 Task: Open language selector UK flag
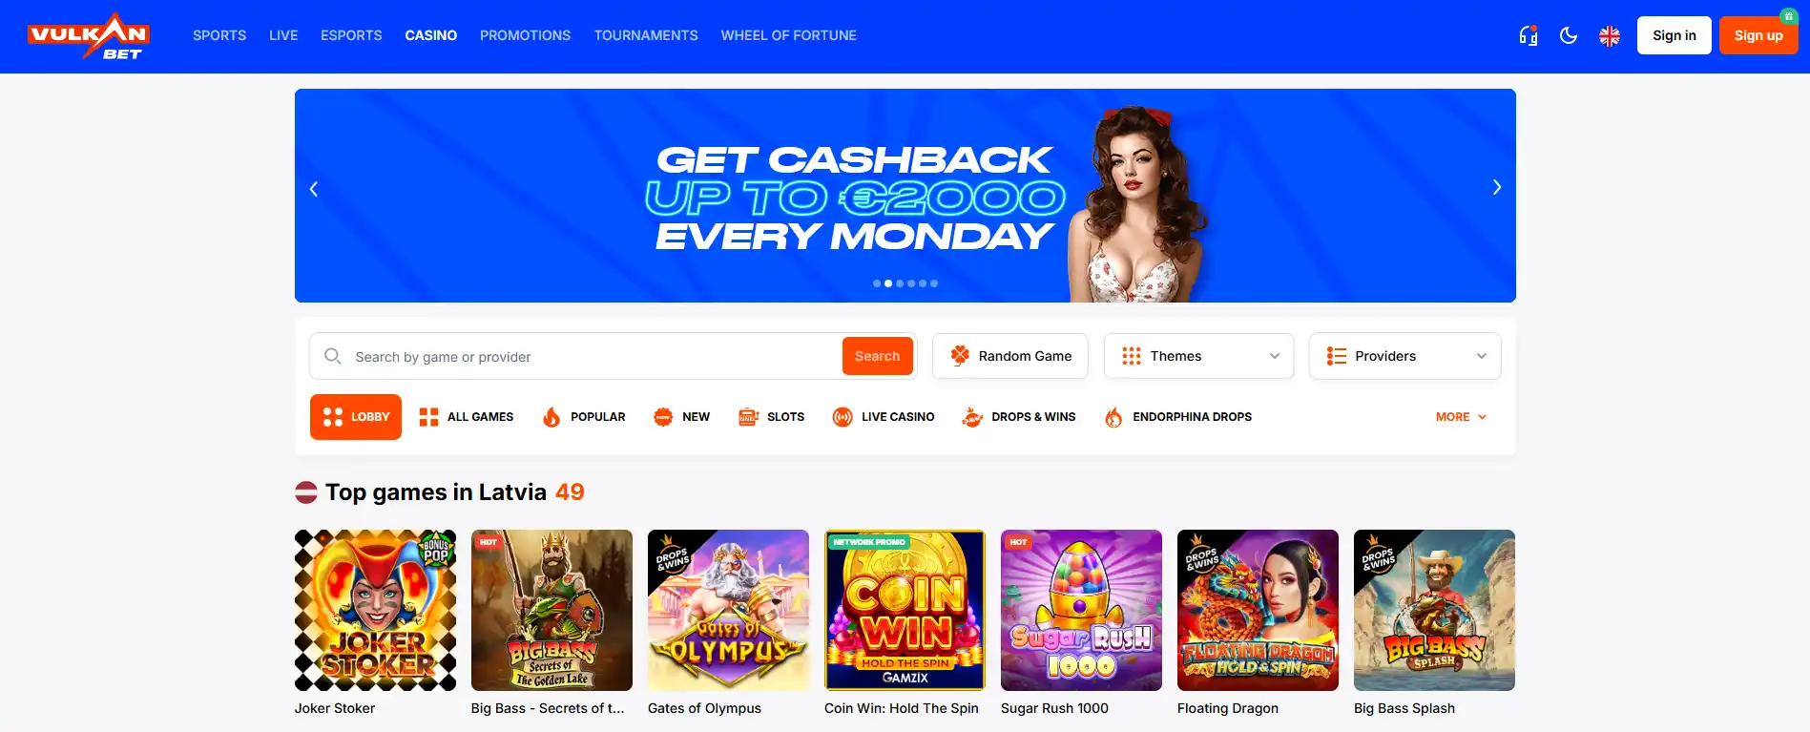(1609, 35)
